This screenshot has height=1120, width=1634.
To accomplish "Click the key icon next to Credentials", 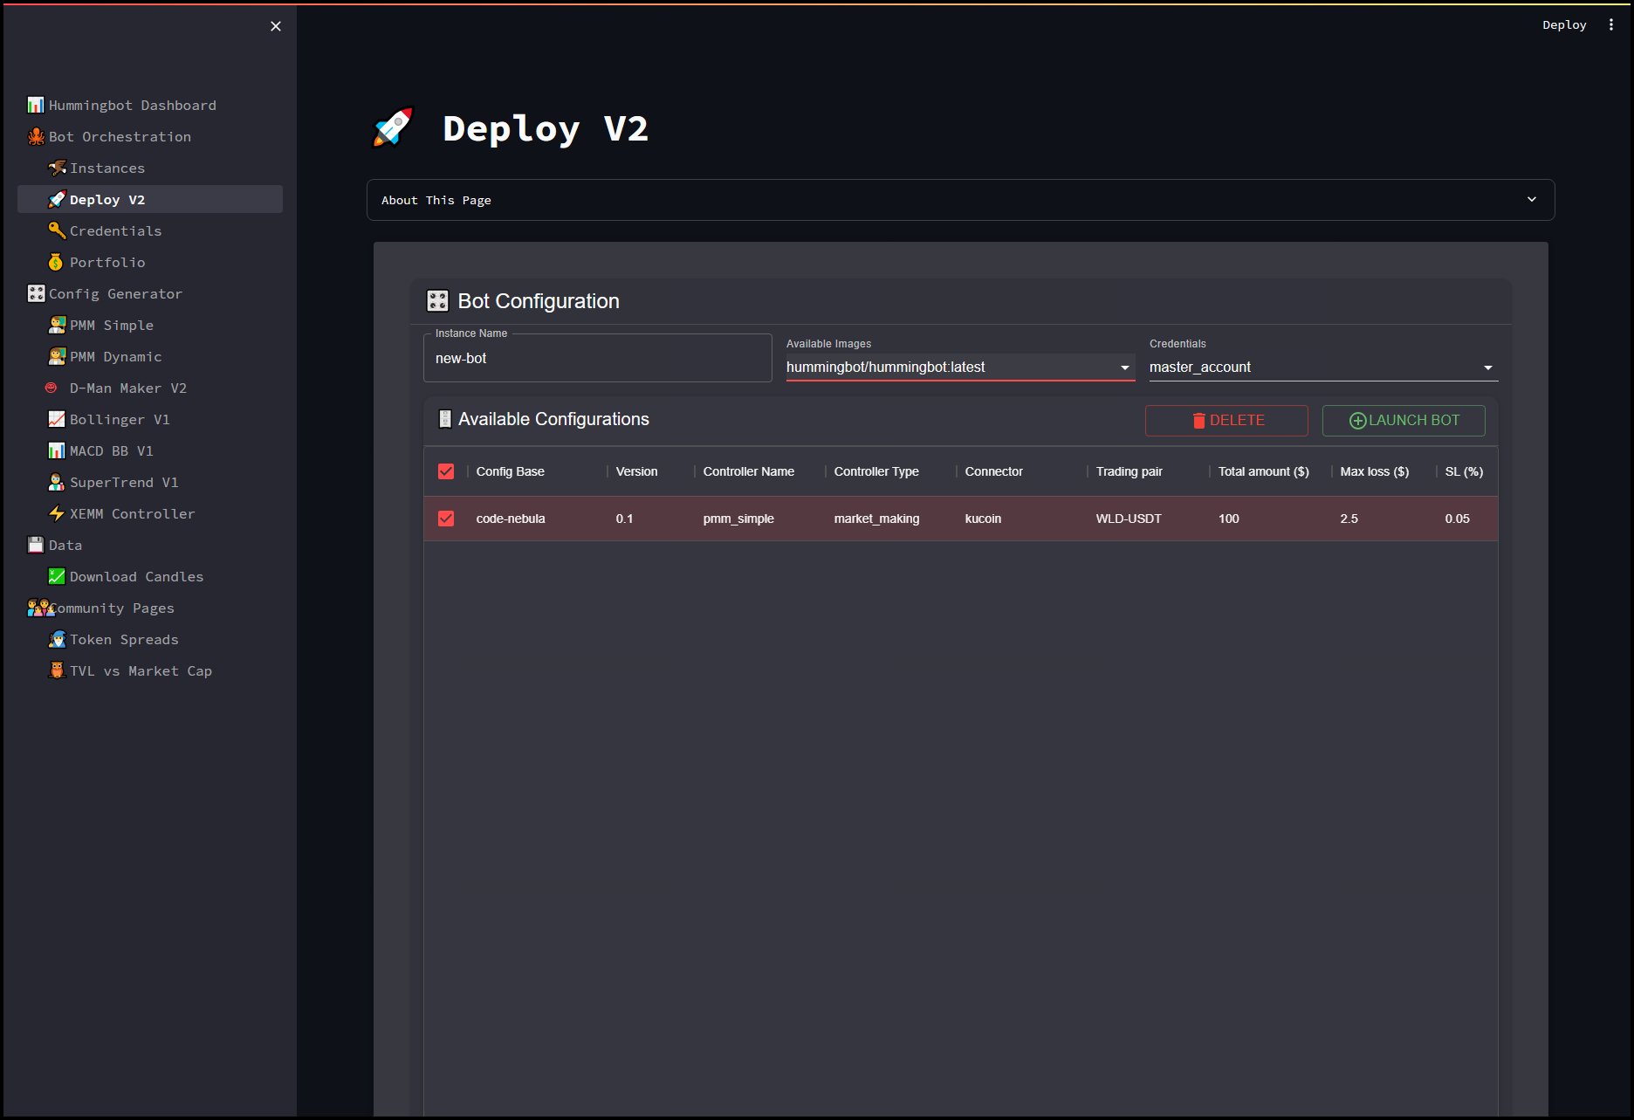I will pos(57,230).
